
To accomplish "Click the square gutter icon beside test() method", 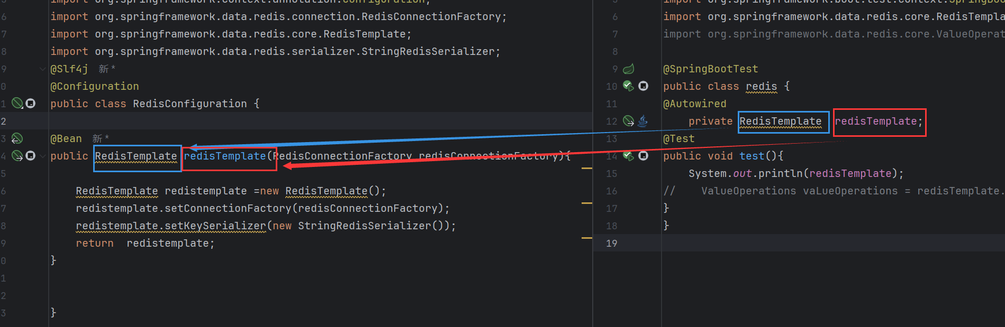I will coord(643,156).
